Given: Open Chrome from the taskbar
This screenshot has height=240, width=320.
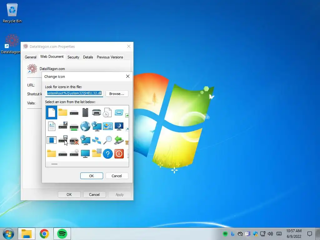Looking at the screenshot, I should point(44,234).
